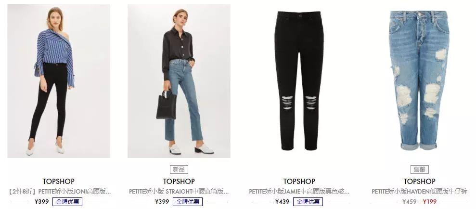Click TOPSHOP brand name under black ripped jeans

pyautogui.click(x=299, y=182)
